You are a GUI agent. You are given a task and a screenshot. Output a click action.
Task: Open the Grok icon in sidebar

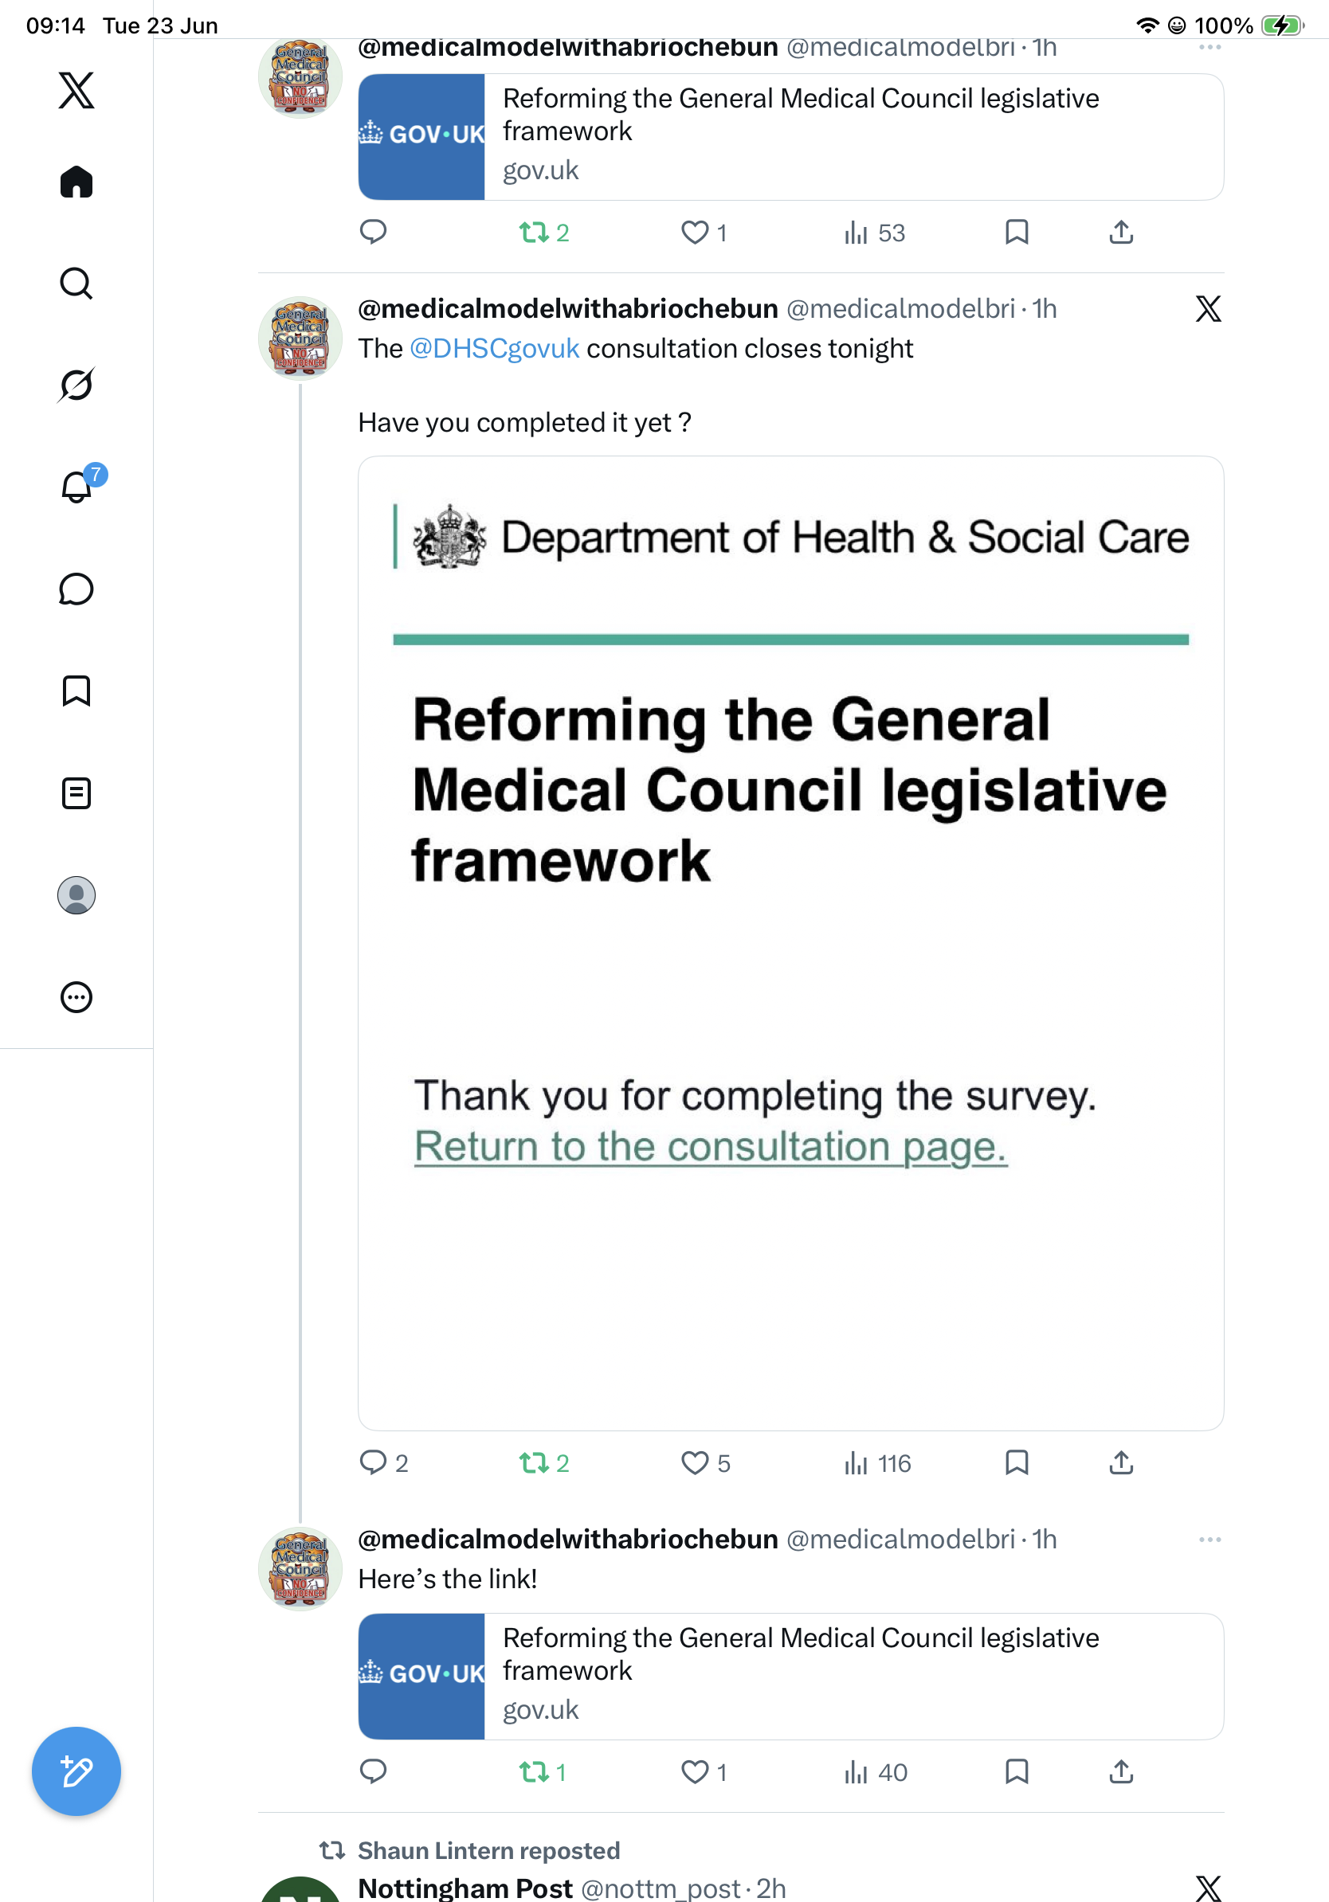click(x=76, y=385)
